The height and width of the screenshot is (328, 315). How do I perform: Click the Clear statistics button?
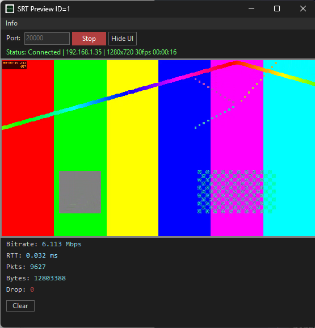click(20, 306)
